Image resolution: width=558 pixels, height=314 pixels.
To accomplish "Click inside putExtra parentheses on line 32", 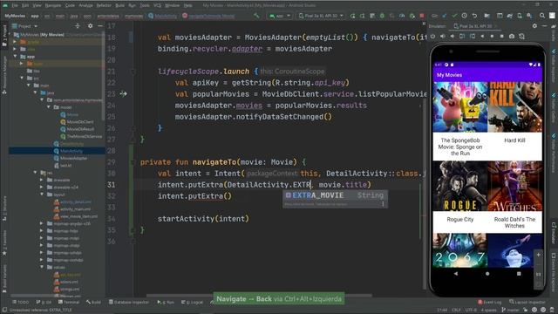I will point(228,196).
